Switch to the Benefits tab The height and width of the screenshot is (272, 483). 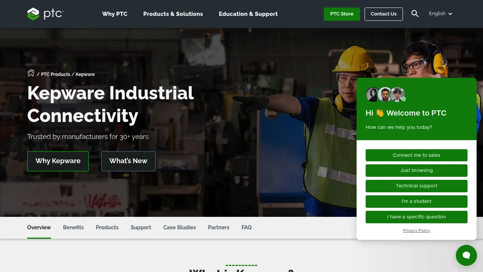point(73,227)
